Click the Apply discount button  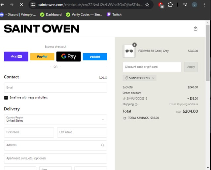(191, 67)
